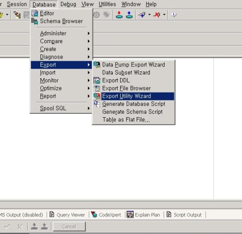Viewport: 242px width, 234px height.
Task: Click the greyed X cancel-edit icon
Action: coord(20,227)
